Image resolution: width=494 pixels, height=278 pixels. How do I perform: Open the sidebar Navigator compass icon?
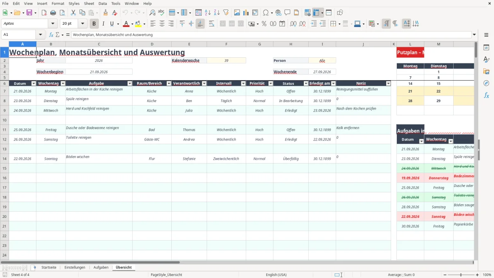(486, 83)
